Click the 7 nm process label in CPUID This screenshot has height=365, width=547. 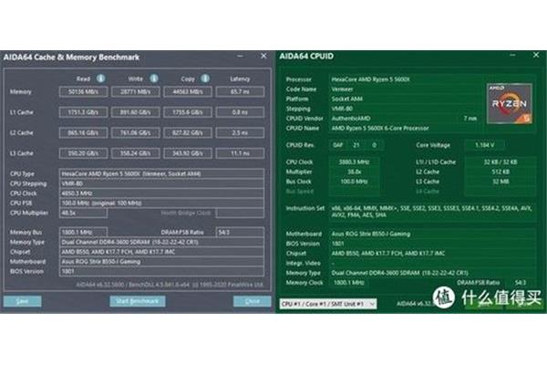470,119
